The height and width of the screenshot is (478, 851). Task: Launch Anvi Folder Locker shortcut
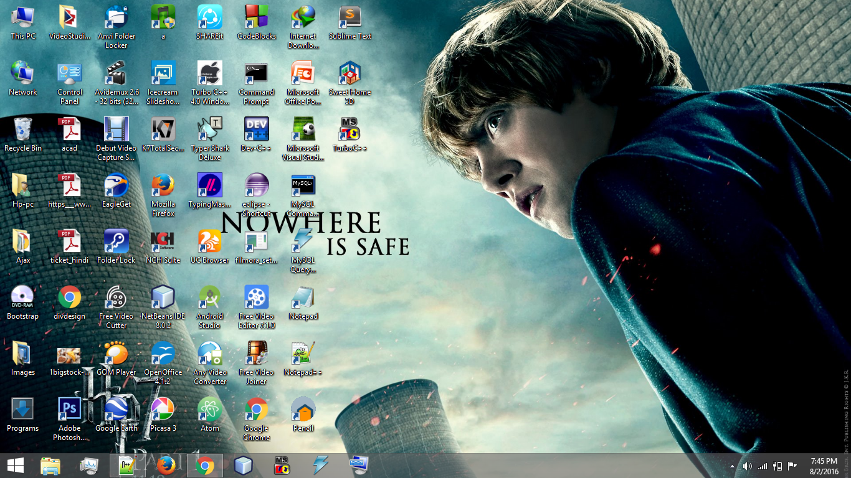[x=116, y=27]
